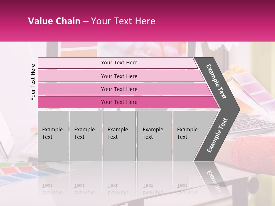Click the upper dark chevron "Example Text" segment

[217, 82]
